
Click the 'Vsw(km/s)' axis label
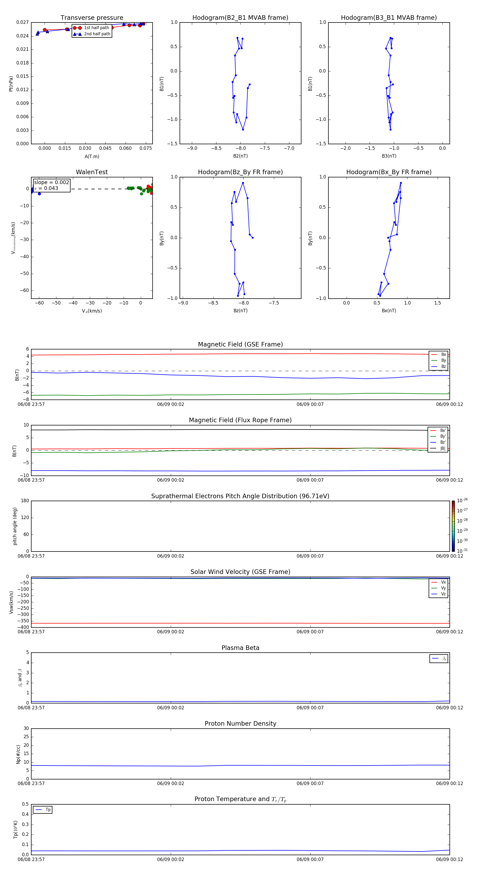pos(11,602)
